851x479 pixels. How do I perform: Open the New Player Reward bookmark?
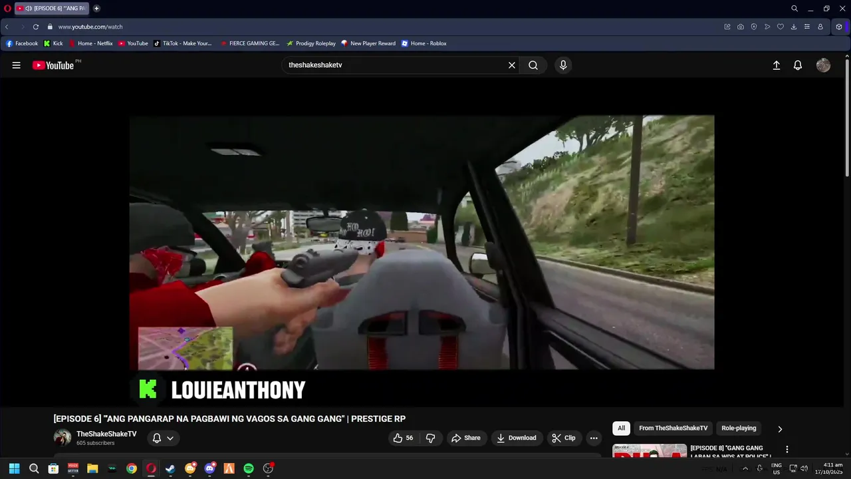[x=368, y=43]
